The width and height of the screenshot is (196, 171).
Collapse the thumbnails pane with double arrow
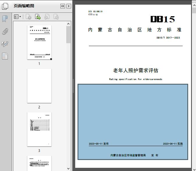pos(63,6)
